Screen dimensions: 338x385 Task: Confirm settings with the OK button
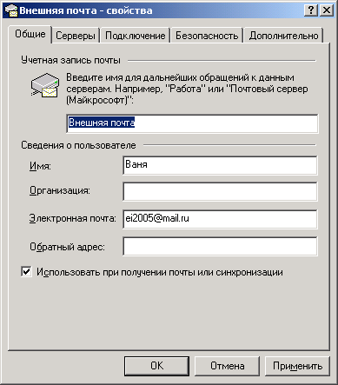click(156, 366)
